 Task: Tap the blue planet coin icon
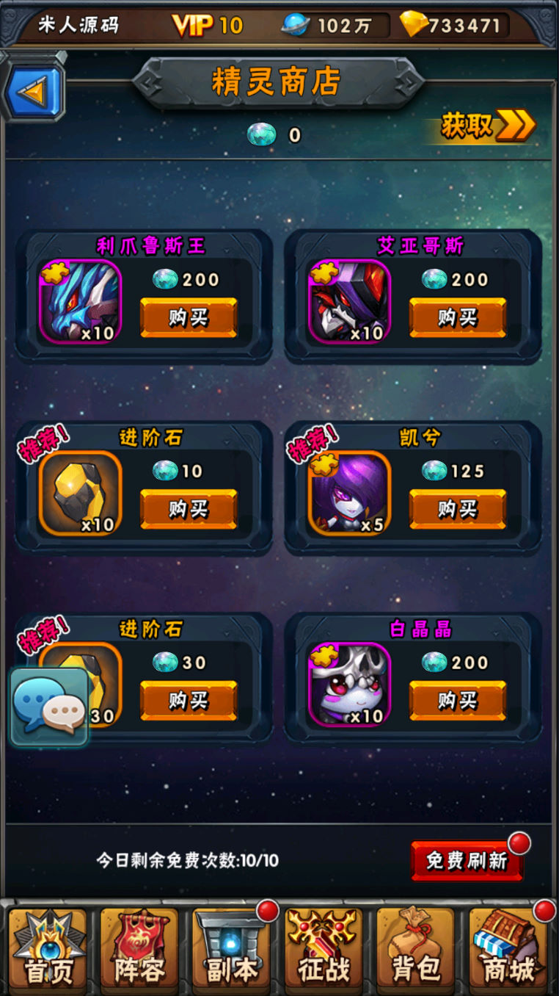coord(296,25)
